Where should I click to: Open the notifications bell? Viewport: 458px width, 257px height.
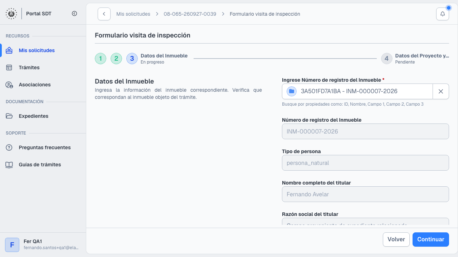[443, 14]
